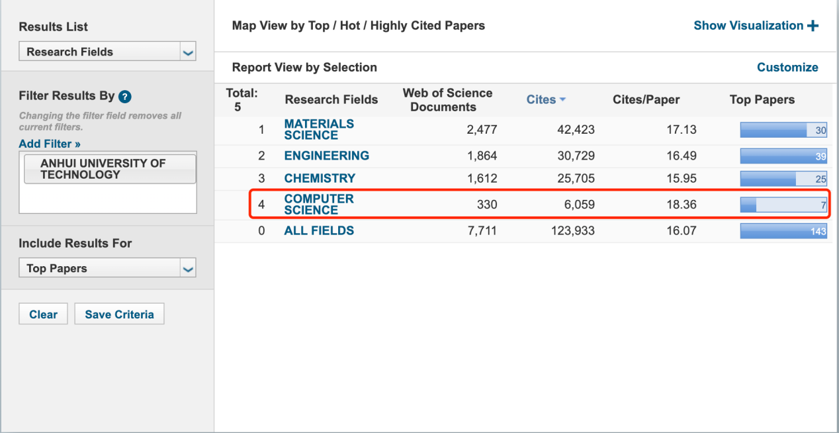Open the MATERIALS SCIENCE research field
Viewport: 839px width, 433px height.
(x=318, y=129)
